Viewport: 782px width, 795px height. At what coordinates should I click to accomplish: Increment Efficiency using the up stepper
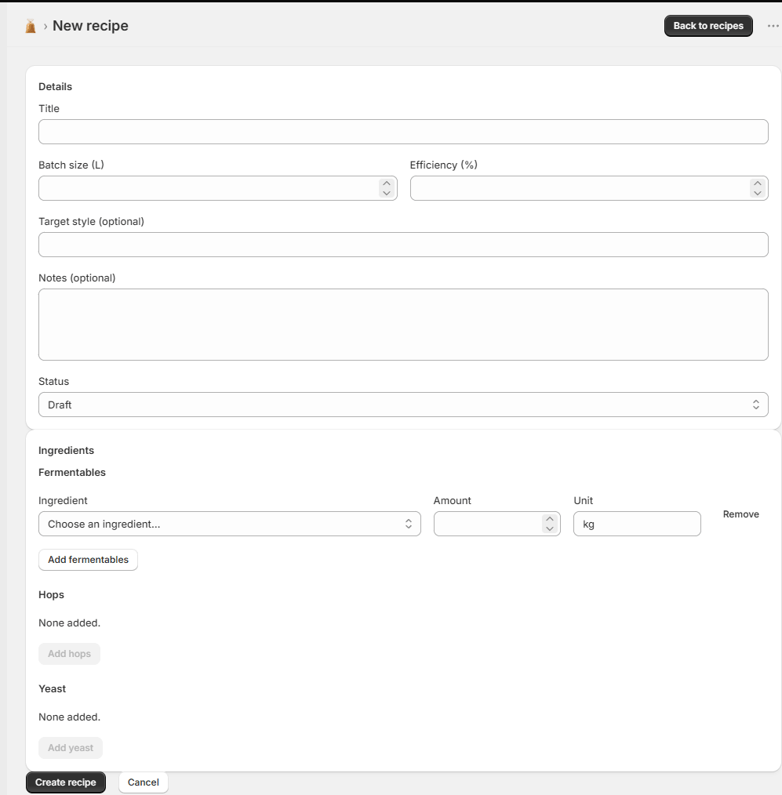tap(757, 183)
